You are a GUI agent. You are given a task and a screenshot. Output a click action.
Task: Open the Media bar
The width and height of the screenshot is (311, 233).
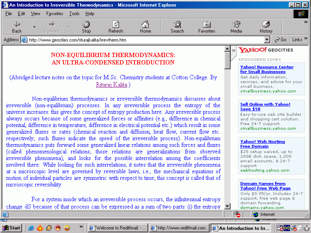(x=236, y=27)
